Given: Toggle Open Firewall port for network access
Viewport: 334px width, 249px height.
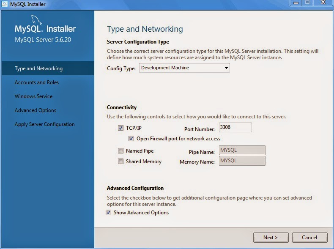Looking at the screenshot, I should pos(131,139).
